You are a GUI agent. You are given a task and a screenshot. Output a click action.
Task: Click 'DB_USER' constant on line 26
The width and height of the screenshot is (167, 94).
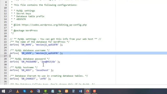pyautogui.click(x=26, y=53)
